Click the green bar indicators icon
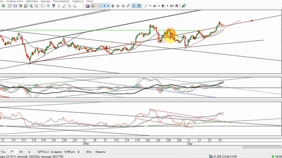 [x=184, y=6]
